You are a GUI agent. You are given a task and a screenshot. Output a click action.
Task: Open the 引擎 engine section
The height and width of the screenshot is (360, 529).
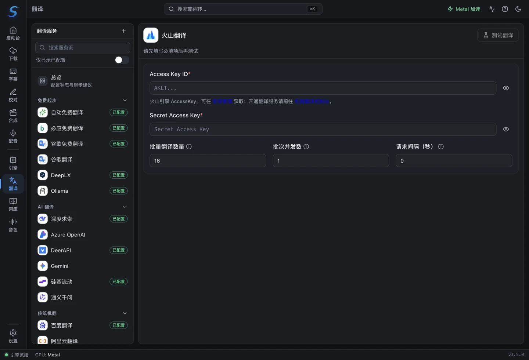pos(13,163)
